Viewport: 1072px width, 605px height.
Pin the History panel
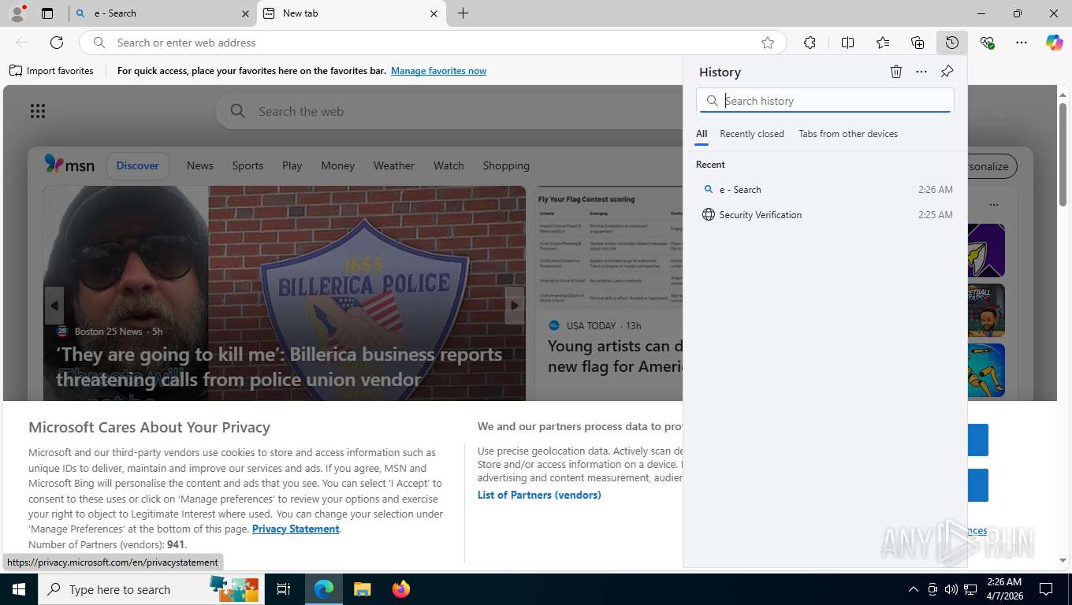click(x=947, y=72)
